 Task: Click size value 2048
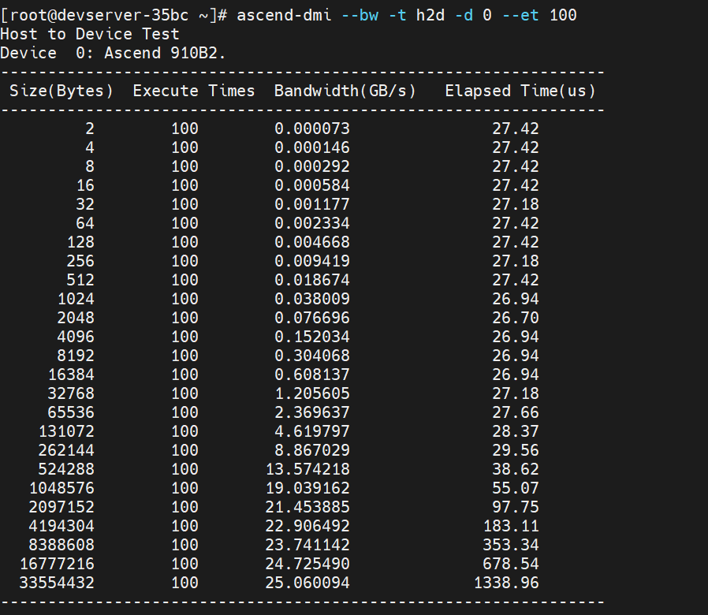(76, 319)
